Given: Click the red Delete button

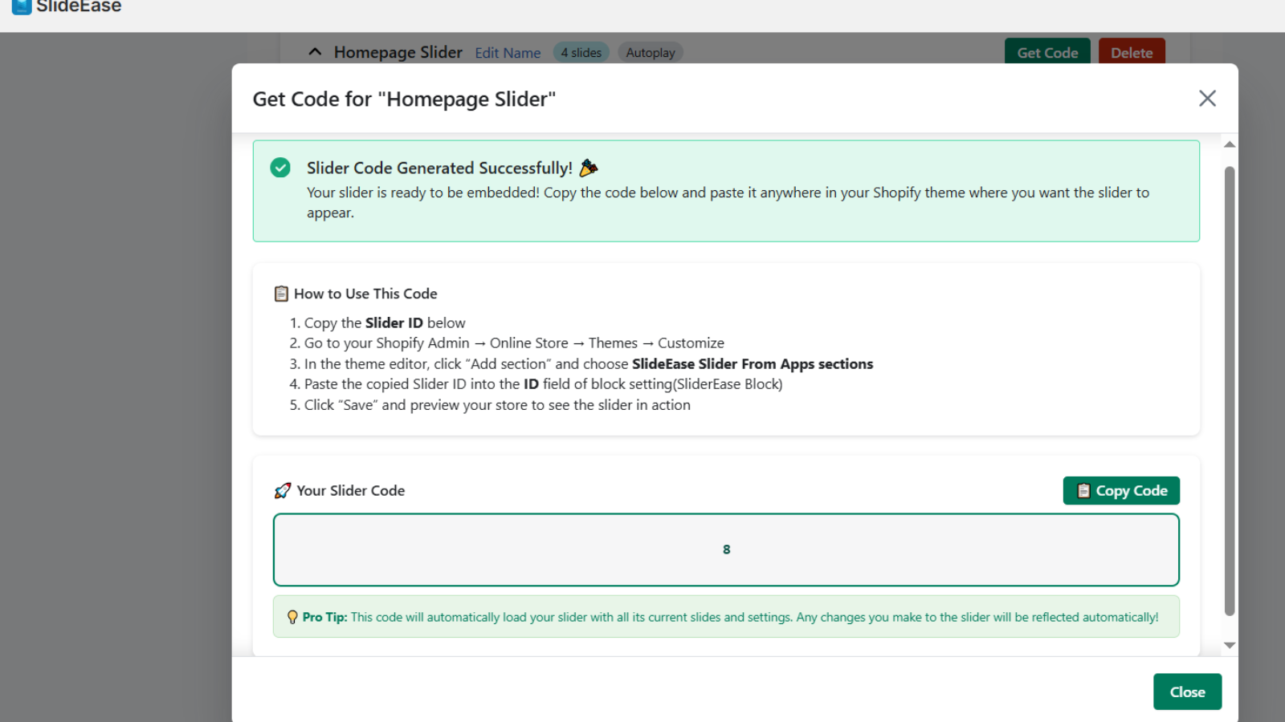Looking at the screenshot, I should 1132,52.
